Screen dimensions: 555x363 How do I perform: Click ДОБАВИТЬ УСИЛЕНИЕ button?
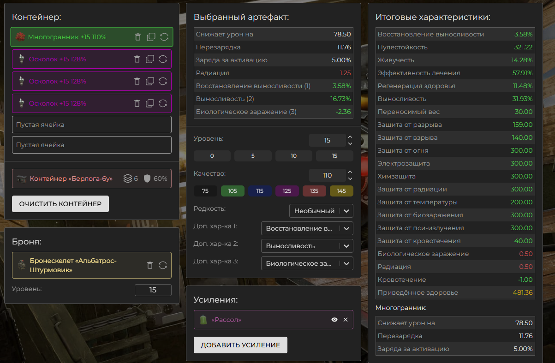click(x=240, y=345)
